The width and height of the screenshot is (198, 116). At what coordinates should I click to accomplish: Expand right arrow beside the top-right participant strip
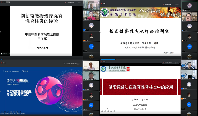coord(196,32)
